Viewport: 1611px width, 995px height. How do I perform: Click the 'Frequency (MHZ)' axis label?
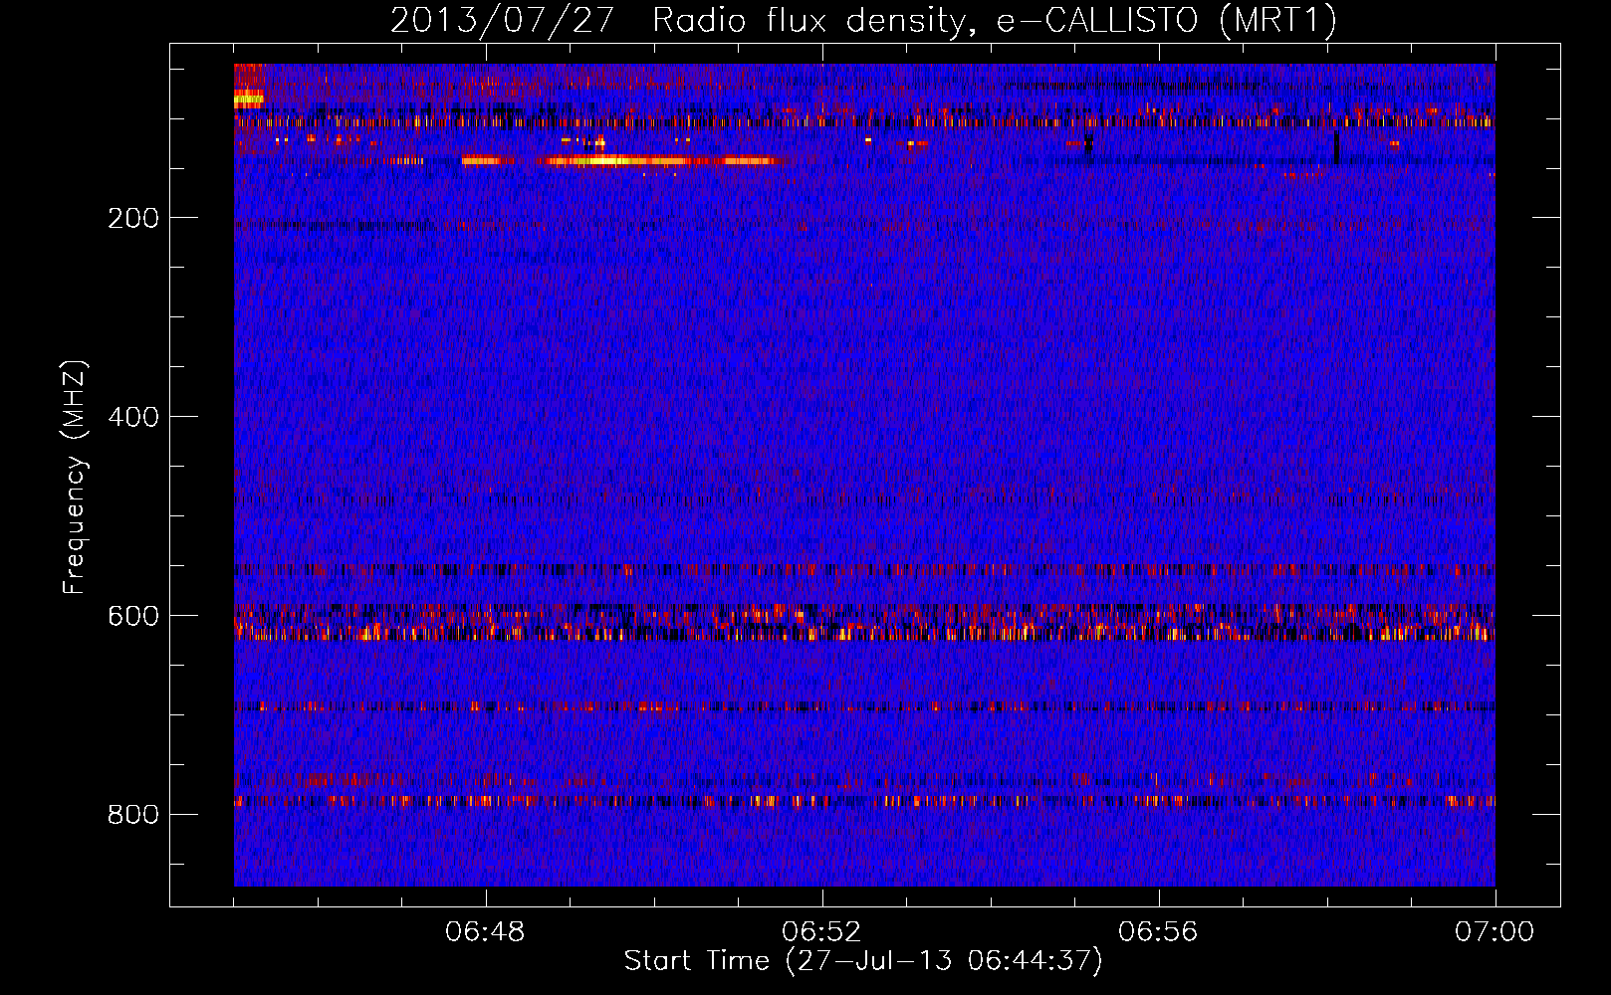75,478
